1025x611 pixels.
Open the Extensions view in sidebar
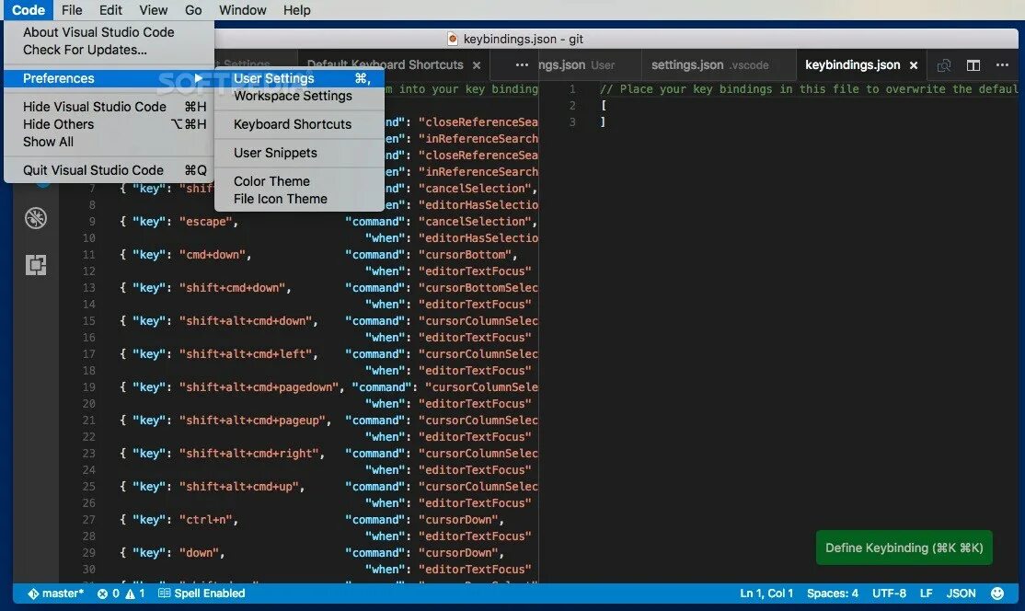coord(36,265)
